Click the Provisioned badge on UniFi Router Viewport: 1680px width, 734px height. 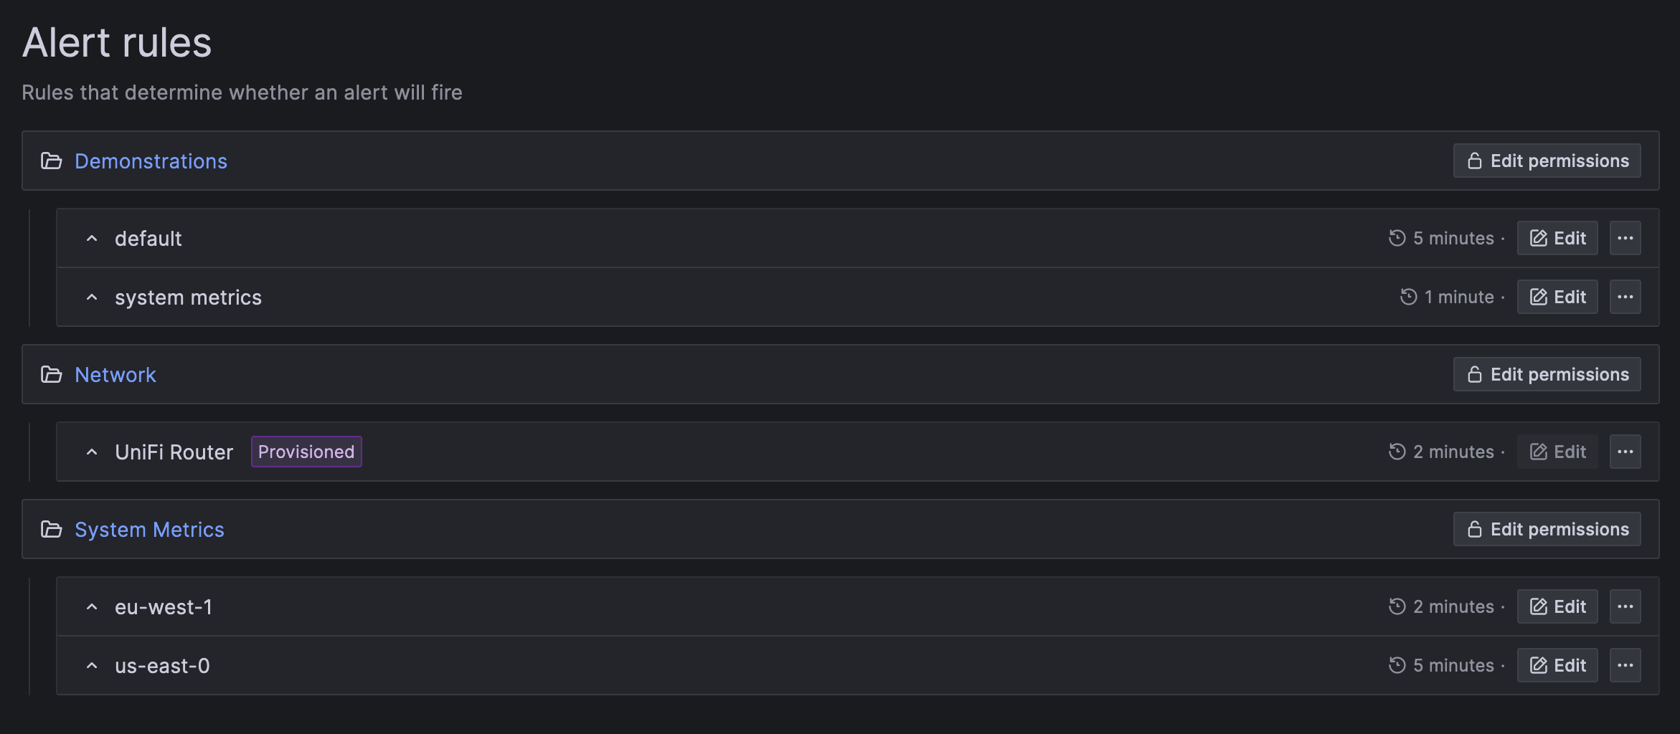[x=306, y=451]
